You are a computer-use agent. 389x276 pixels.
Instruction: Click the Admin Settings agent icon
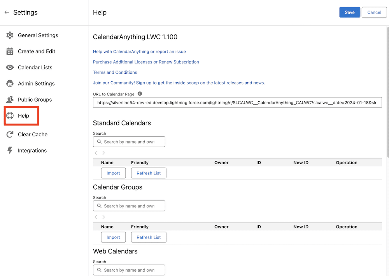[x=10, y=84]
